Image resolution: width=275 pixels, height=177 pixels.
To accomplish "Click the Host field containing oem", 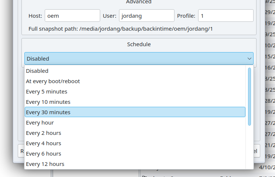I will pyautogui.click(x=72, y=16).
